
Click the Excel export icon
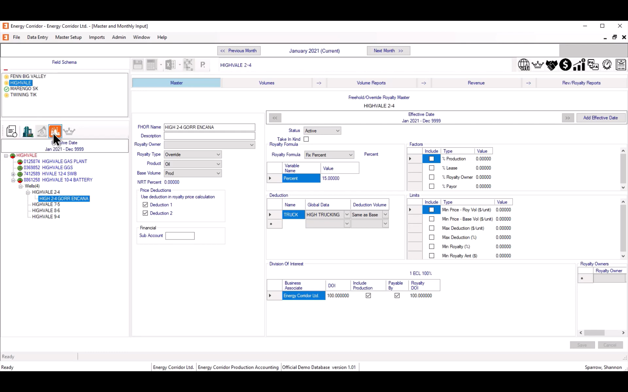pyautogui.click(x=170, y=65)
